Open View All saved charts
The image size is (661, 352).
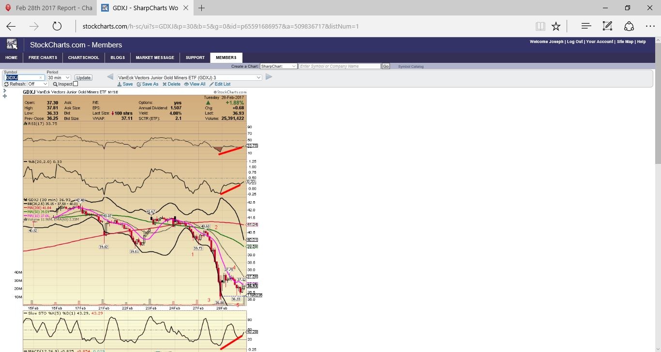point(195,84)
